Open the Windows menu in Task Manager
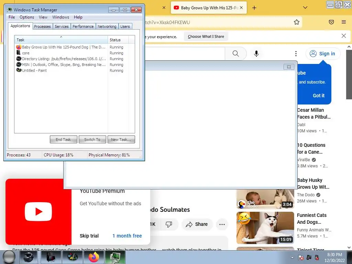352x264 pixels. (x=60, y=17)
